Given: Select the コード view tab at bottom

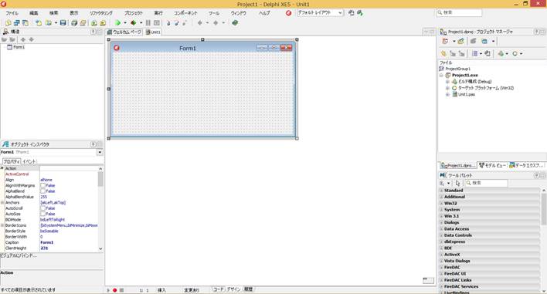Looking at the screenshot, I should (219, 289).
